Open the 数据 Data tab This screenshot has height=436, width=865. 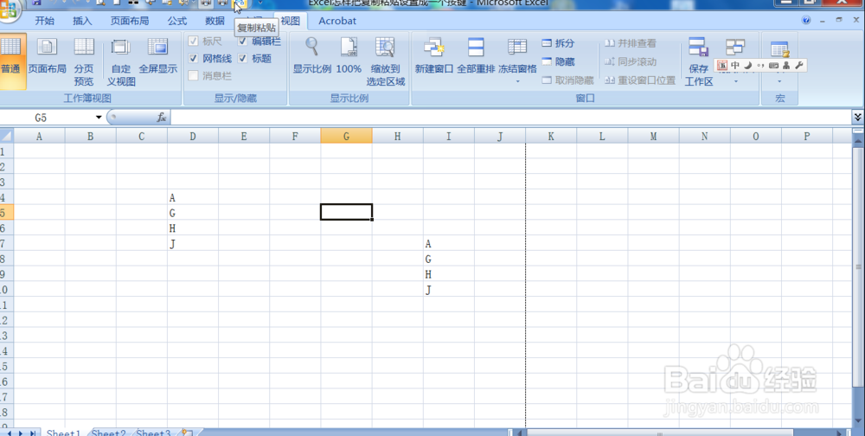(x=215, y=21)
